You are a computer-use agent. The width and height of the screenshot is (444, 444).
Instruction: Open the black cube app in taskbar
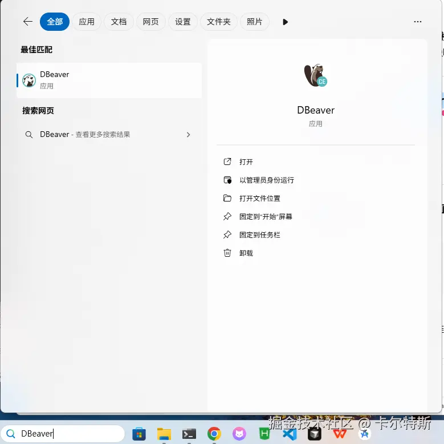pos(314,434)
